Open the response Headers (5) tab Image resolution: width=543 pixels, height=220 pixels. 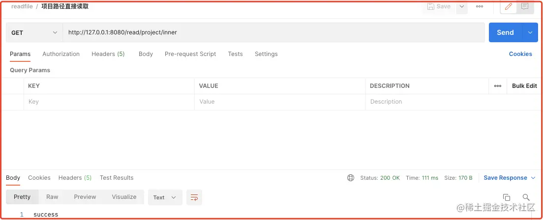[x=75, y=178]
